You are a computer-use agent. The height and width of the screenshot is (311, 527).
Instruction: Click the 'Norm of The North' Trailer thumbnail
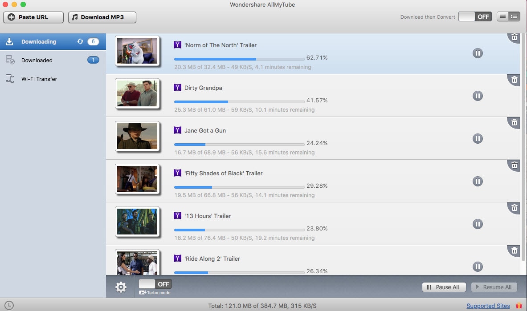pyautogui.click(x=137, y=51)
